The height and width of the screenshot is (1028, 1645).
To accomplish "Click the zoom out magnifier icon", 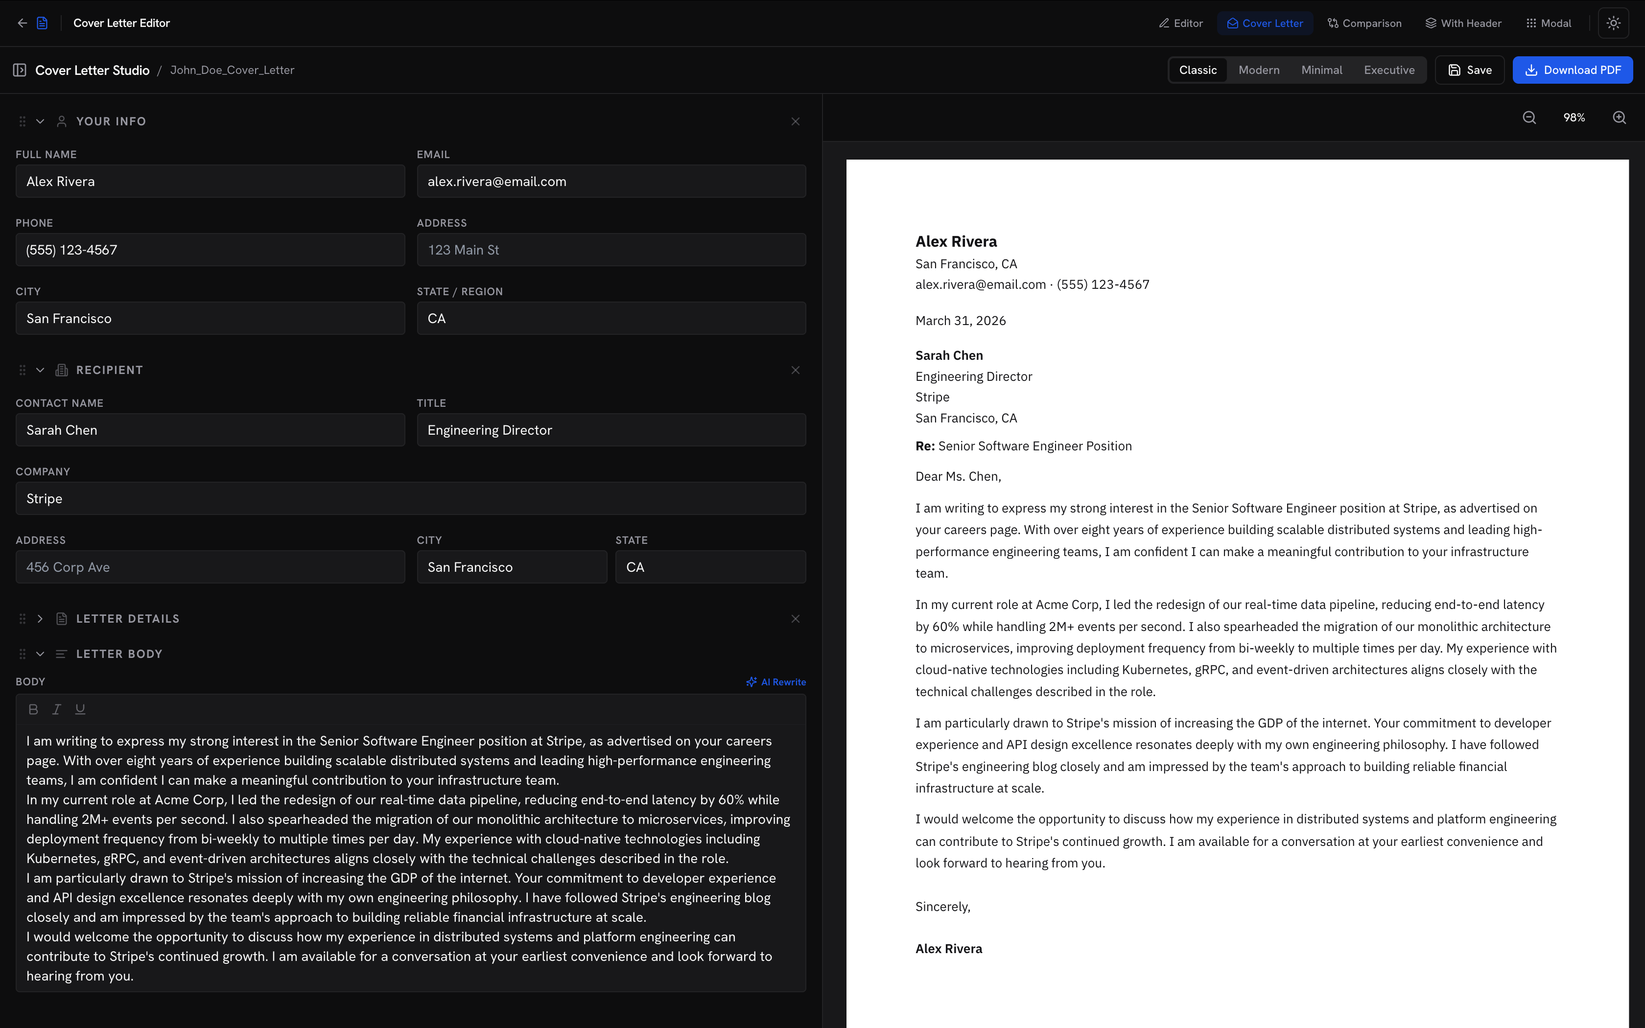I will [x=1529, y=117].
